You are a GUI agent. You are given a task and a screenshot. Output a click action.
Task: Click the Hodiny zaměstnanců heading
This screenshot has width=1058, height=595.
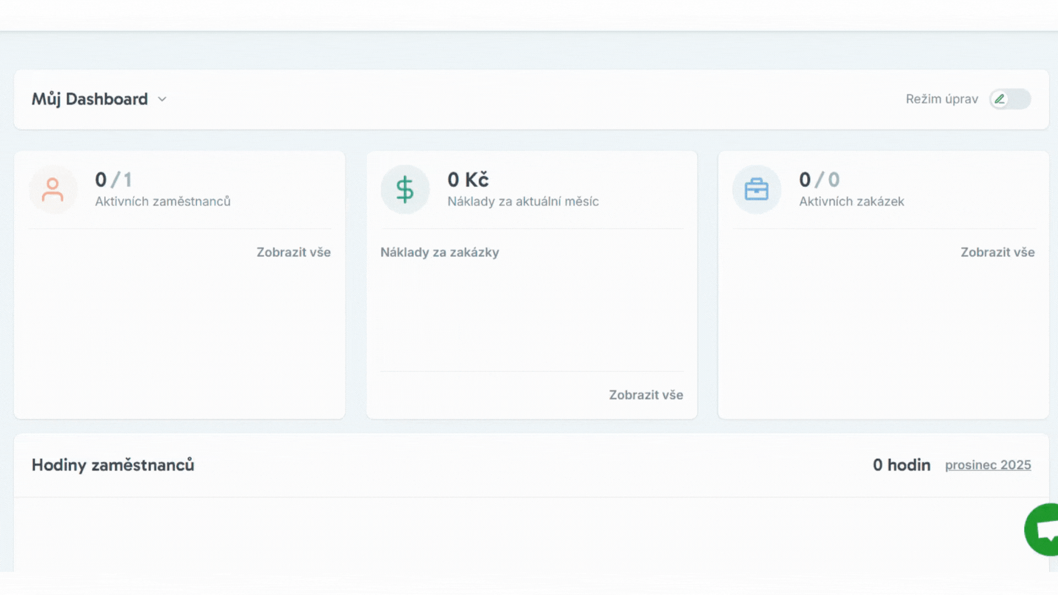[x=113, y=465]
